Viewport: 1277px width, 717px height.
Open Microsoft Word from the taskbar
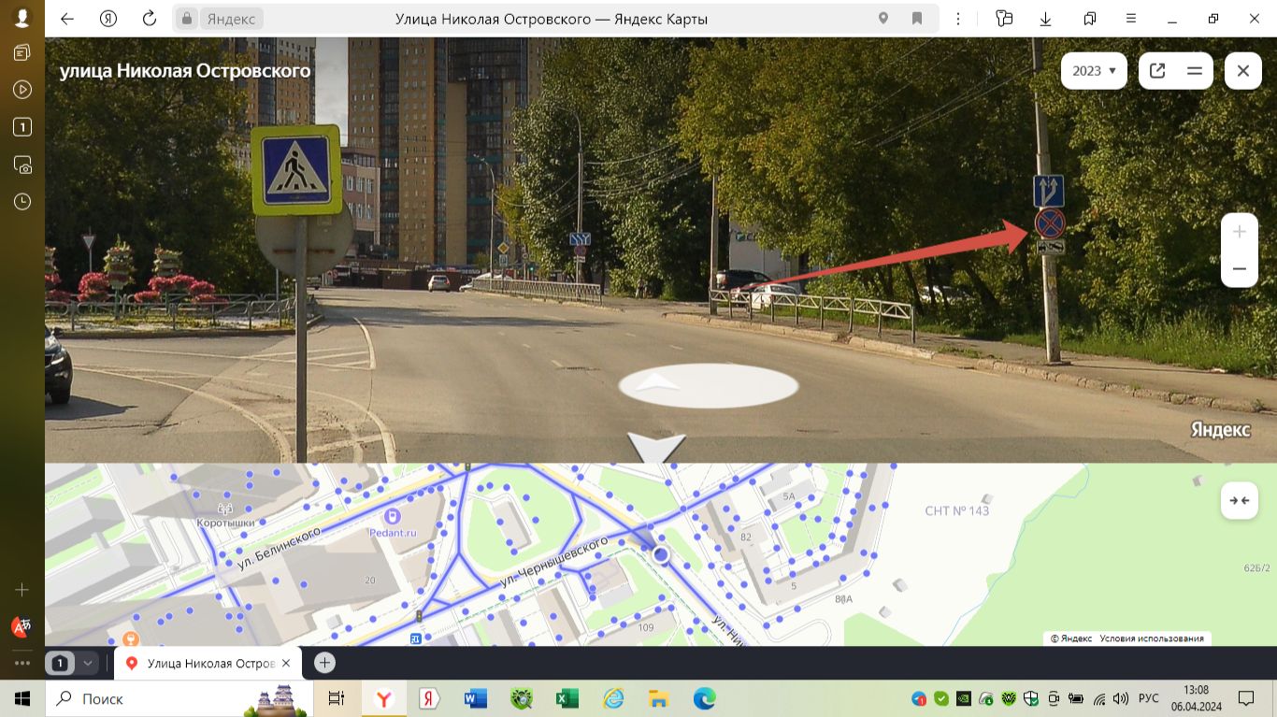coord(476,698)
